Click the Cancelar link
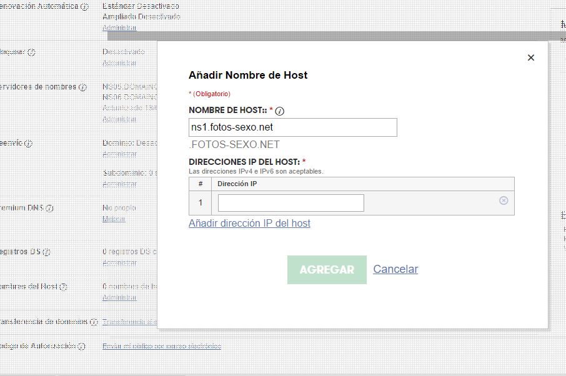The height and width of the screenshot is (376, 566). tap(395, 269)
